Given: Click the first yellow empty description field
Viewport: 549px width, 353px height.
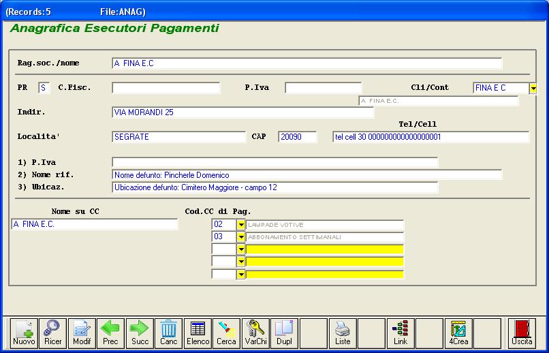Looking at the screenshot, I should click(x=325, y=249).
